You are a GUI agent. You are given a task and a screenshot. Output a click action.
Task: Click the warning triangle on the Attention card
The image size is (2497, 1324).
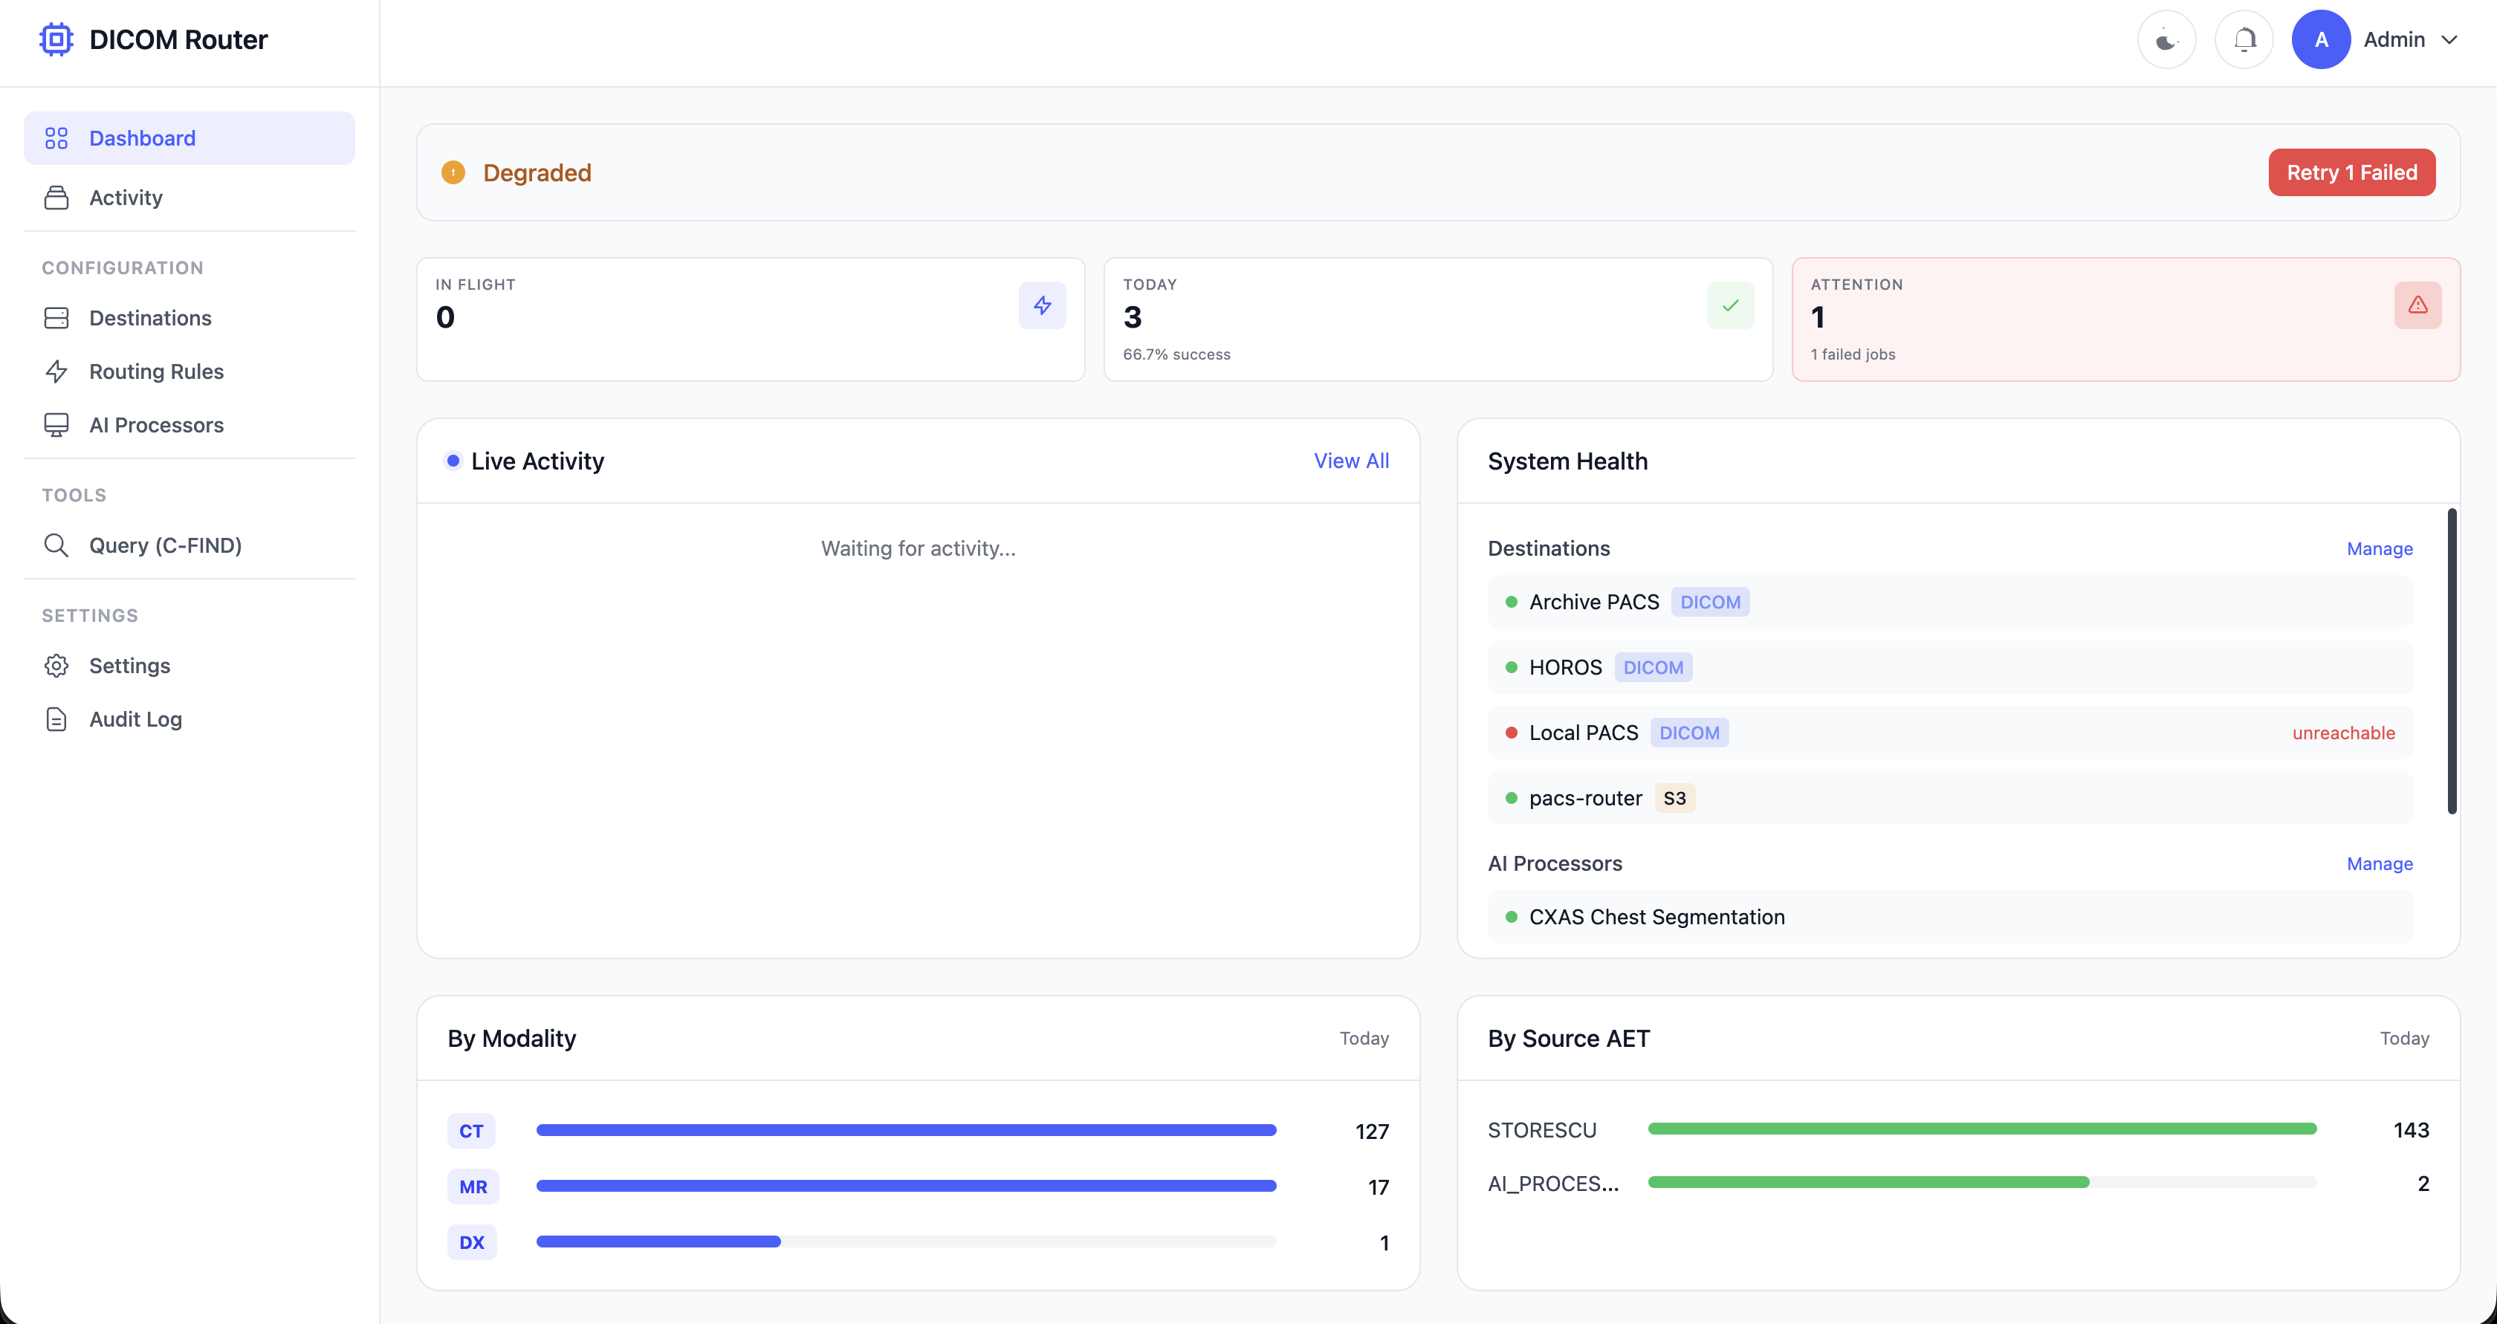[x=2417, y=305]
